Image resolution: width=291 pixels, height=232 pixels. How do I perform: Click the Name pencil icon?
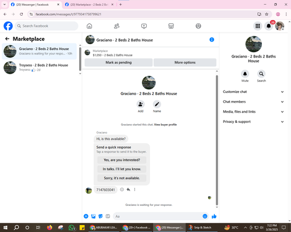[x=157, y=104]
